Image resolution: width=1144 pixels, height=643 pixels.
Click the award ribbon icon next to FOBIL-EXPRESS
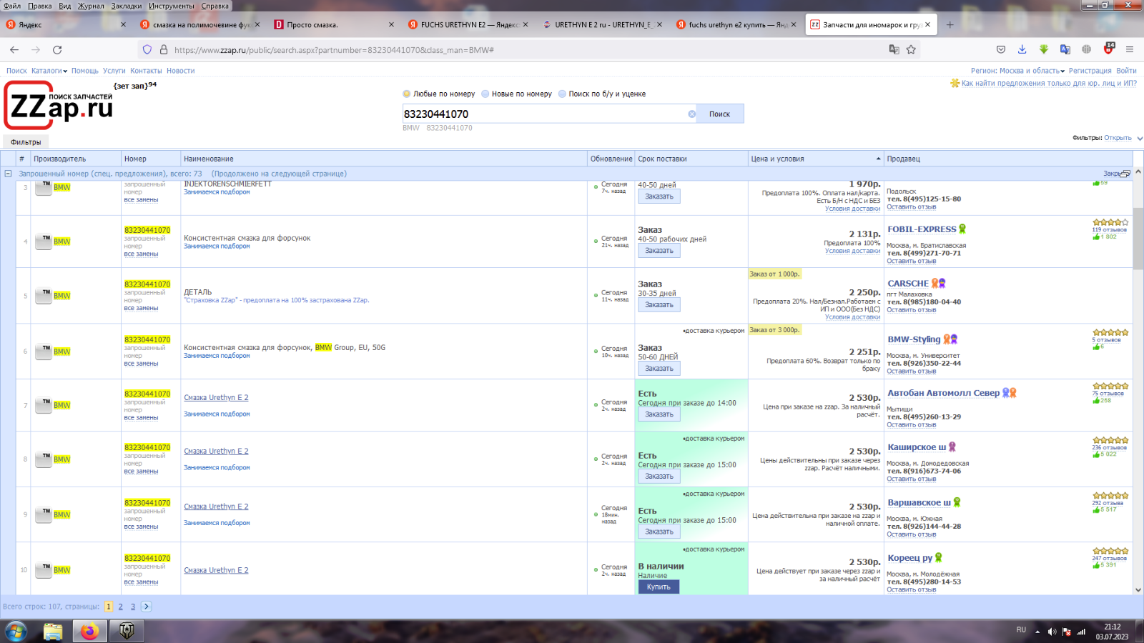(962, 229)
